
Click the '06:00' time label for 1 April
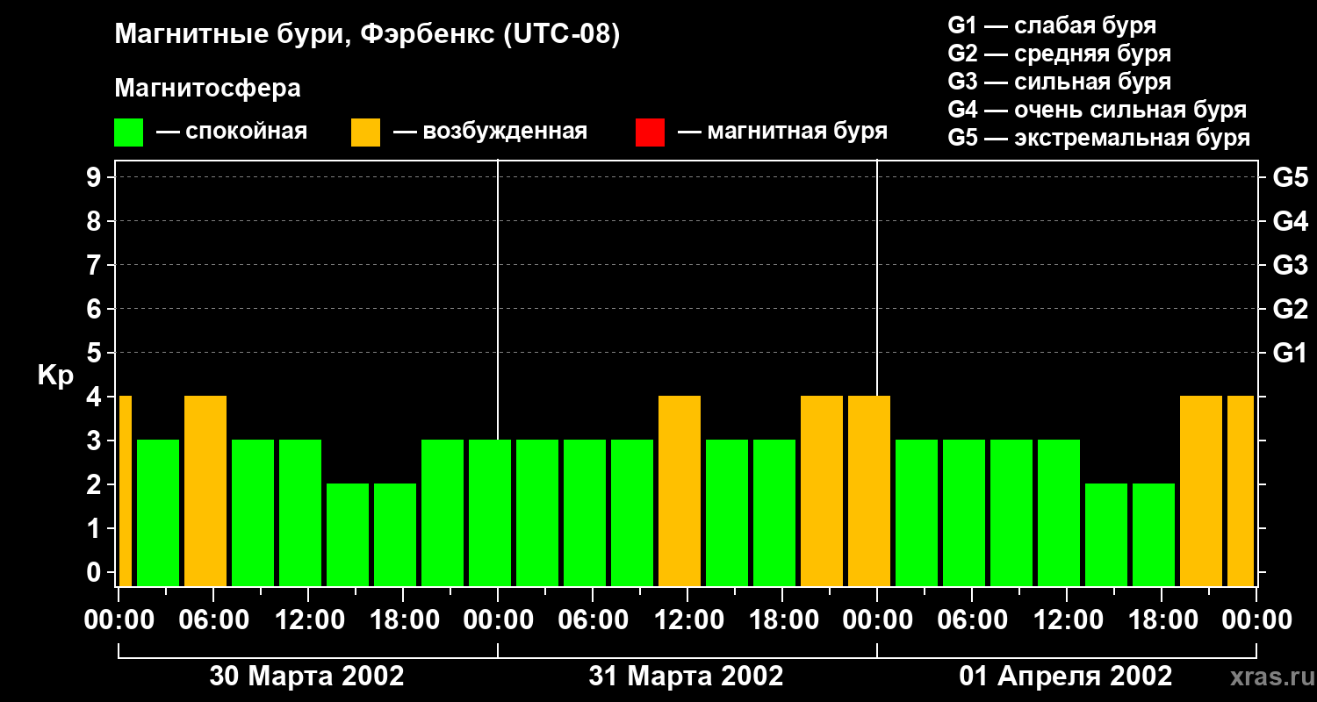click(972, 620)
